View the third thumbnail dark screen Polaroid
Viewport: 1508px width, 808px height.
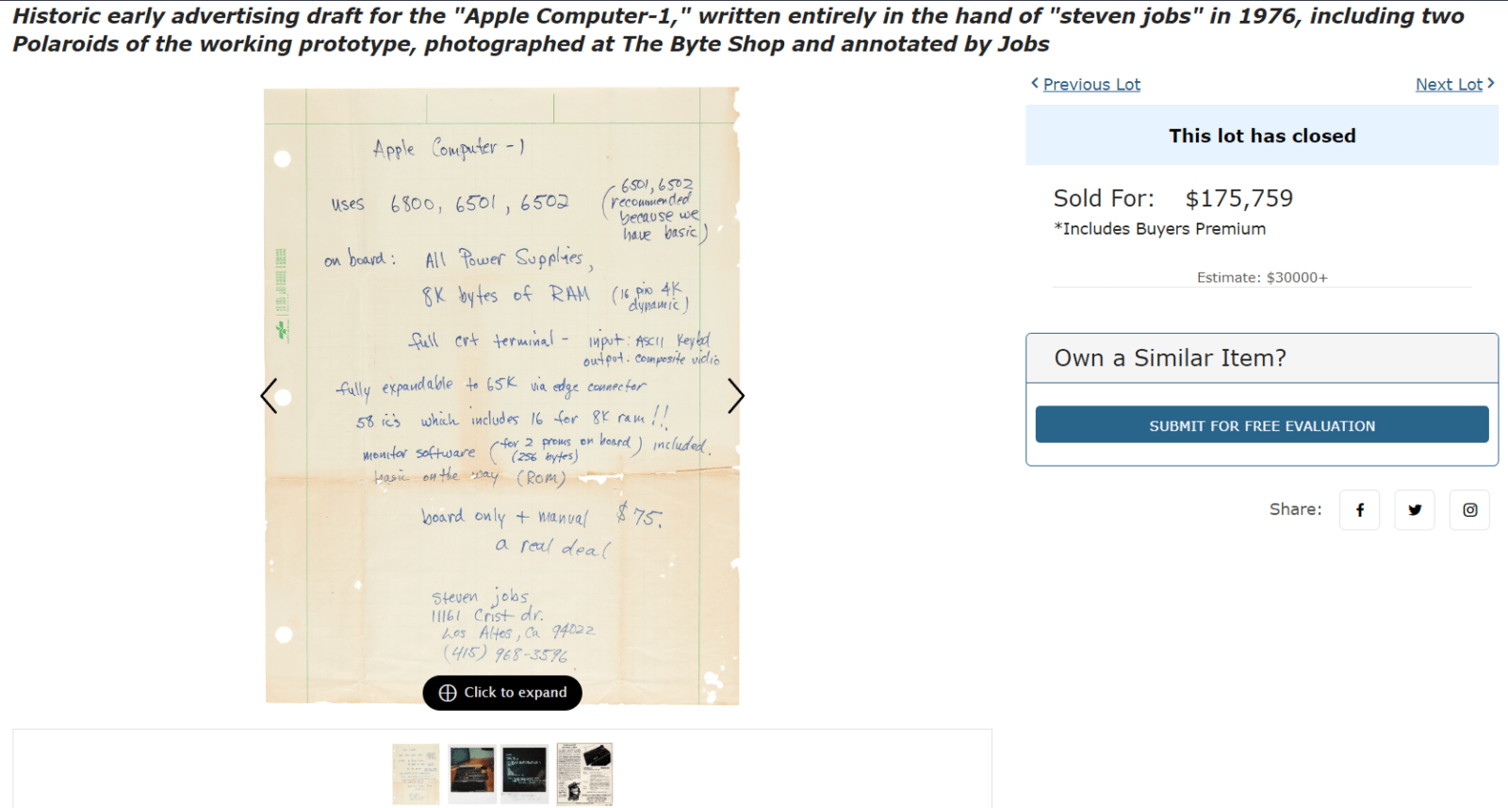coord(524,774)
